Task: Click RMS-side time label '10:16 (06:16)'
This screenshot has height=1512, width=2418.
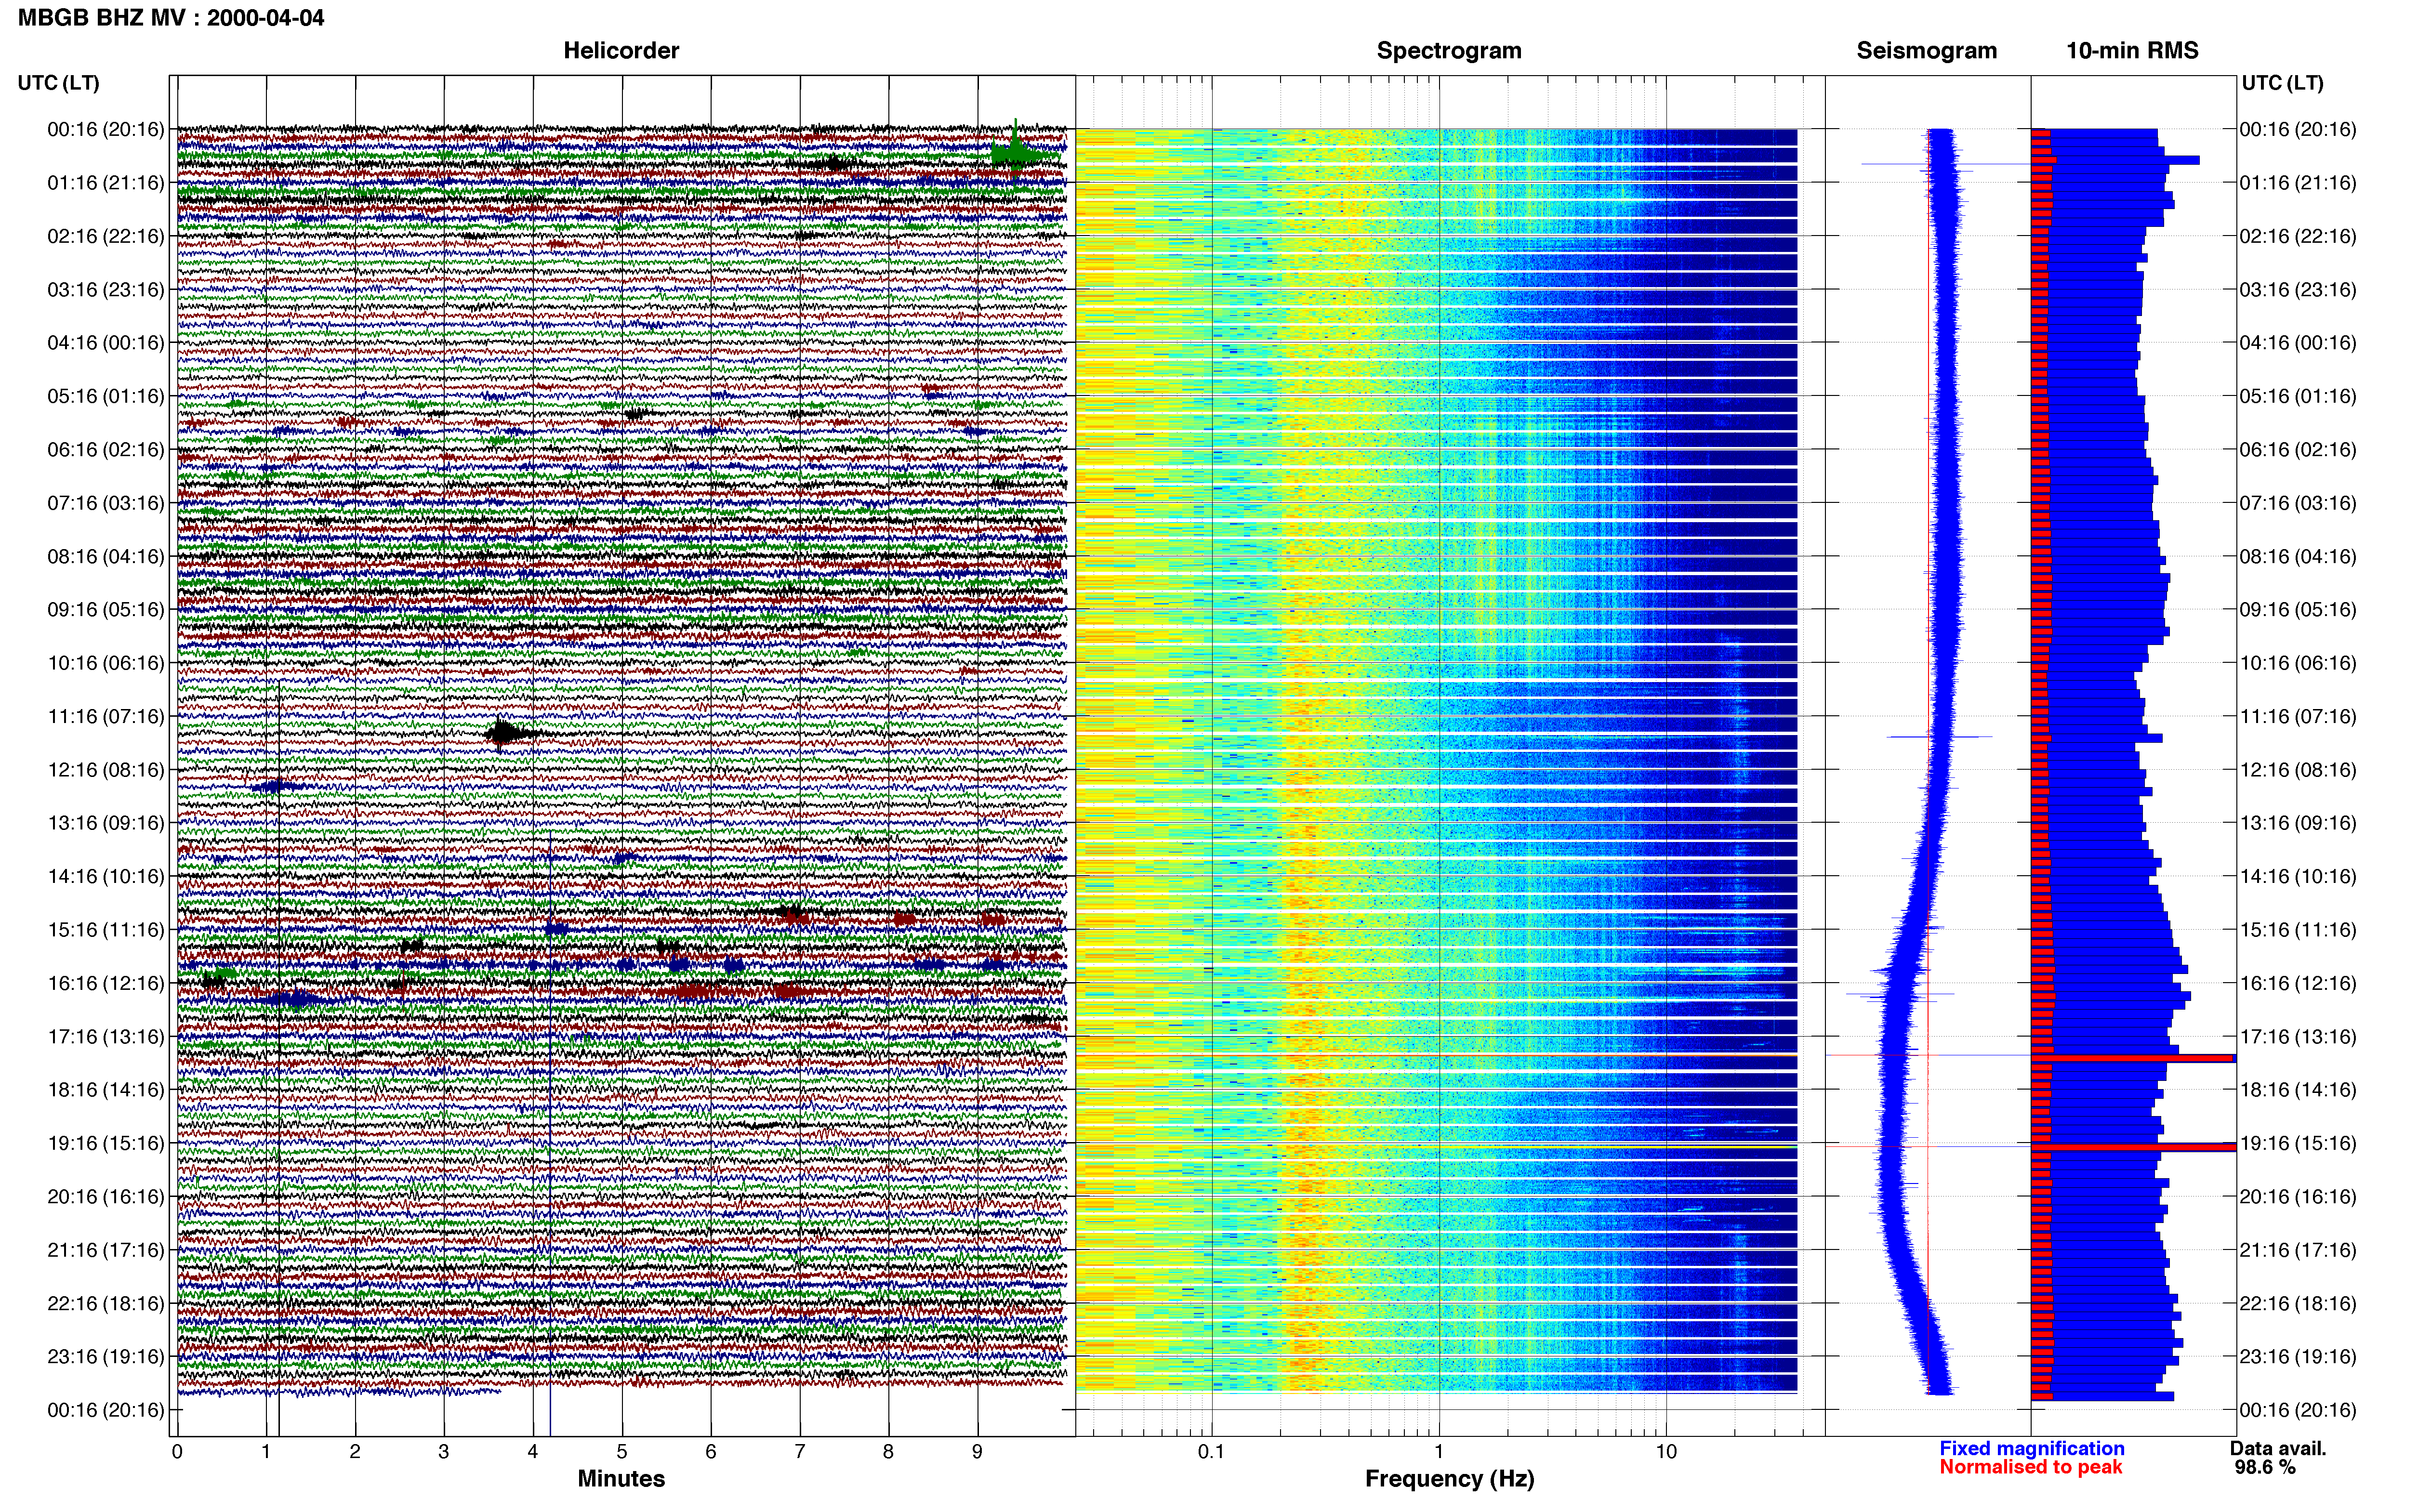Action: 2298,663
